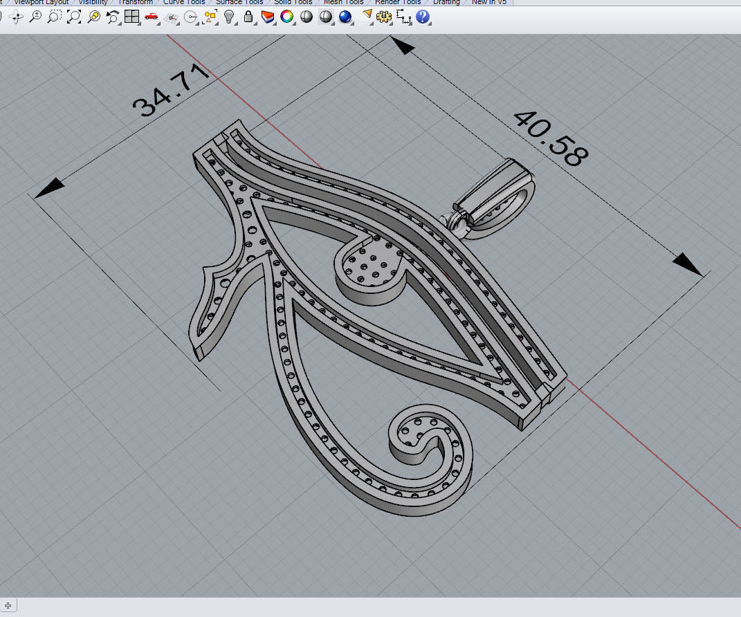Hide objects with the lightbulb icon
Image resolution: width=741 pixels, height=617 pixels.
pos(229,17)
